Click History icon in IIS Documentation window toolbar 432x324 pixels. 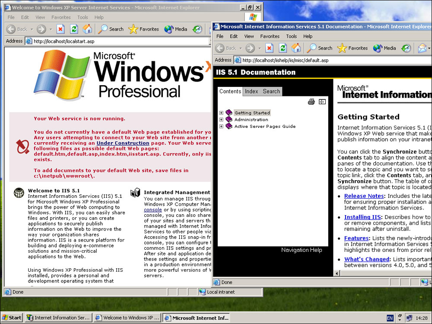(x=406, y=48)
